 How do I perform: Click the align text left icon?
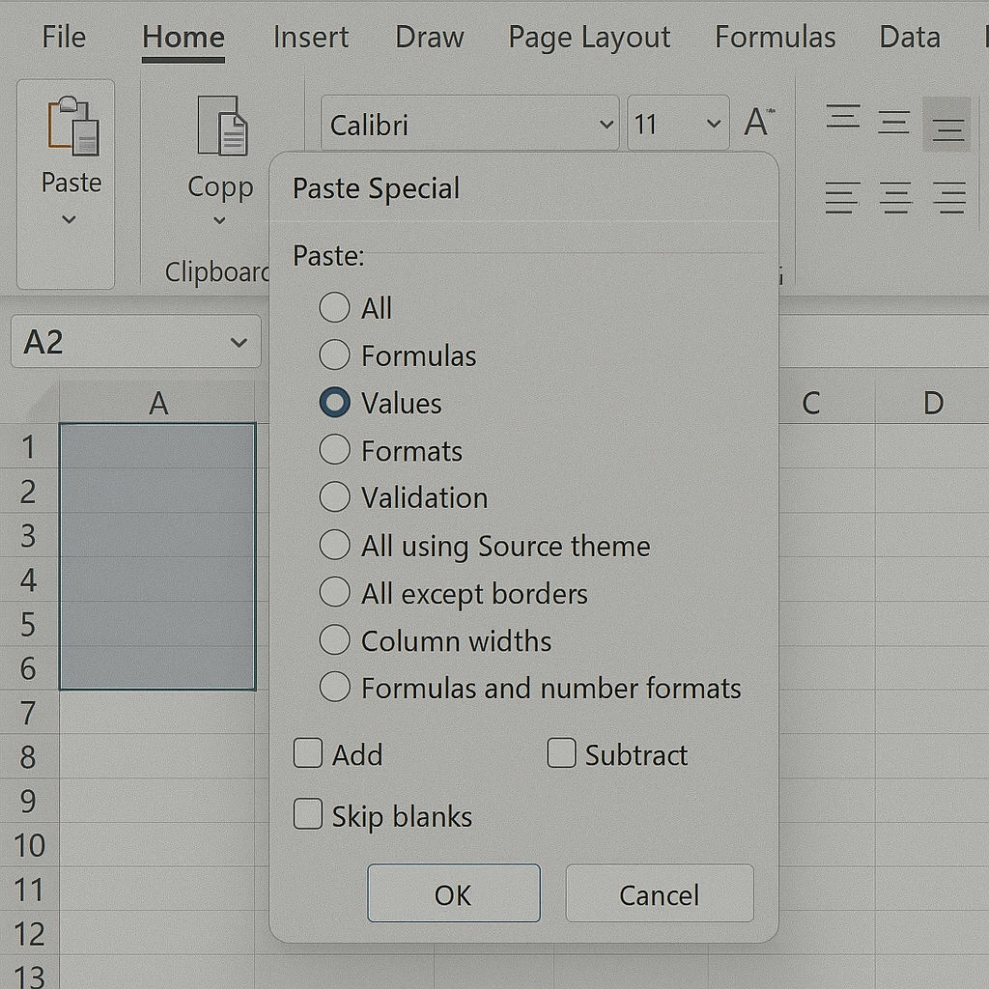click(x=842, y=198)
